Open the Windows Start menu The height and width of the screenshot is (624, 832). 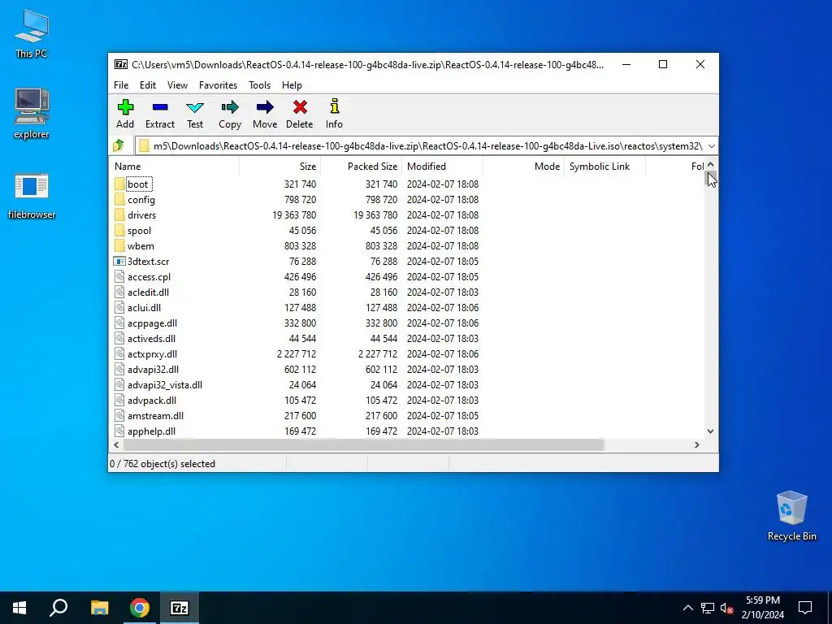coord(19,608)
